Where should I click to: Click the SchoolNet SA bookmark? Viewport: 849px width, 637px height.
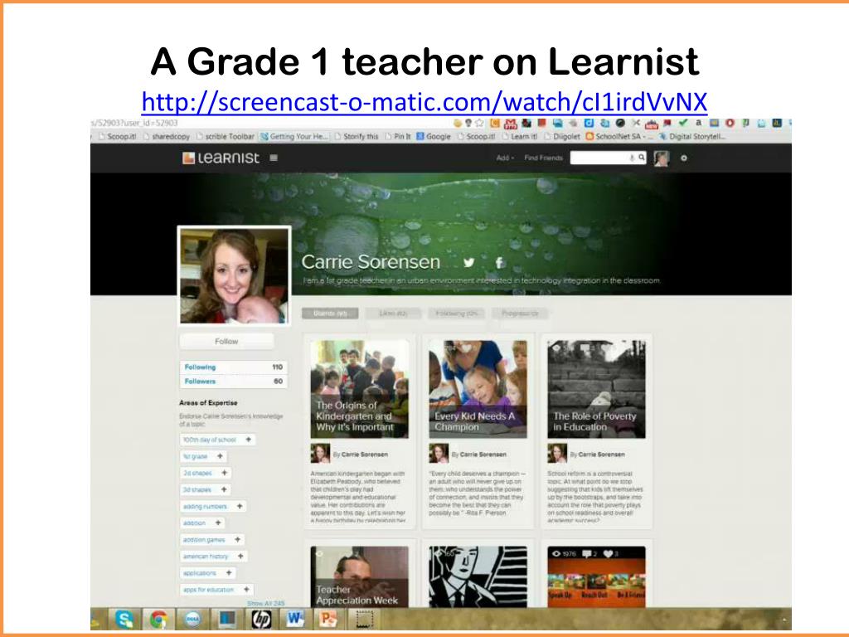619,137
